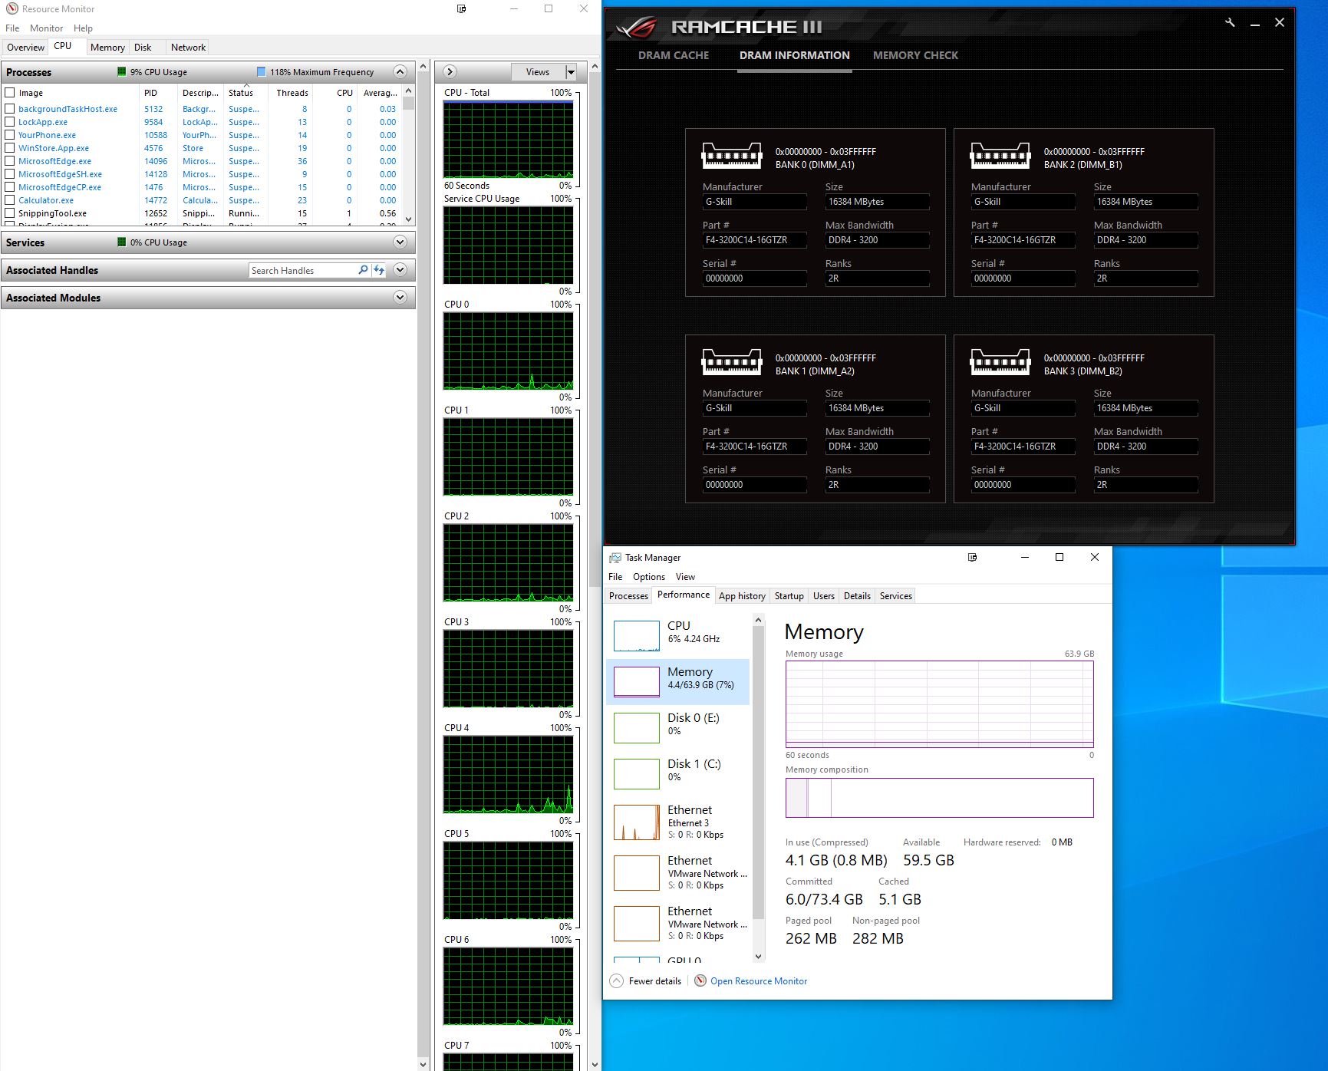Click snip icon in Resource Monitor title bar
This screenshot has width=1328, height=1071.
pyautogui.click(x=461, y=9)
